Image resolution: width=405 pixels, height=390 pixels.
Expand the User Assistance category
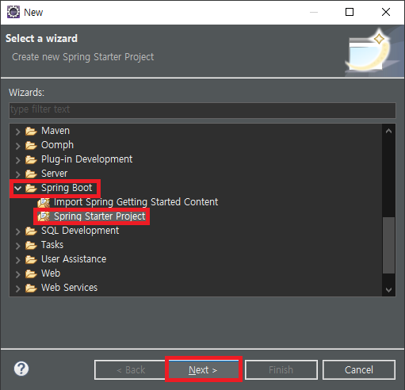(x=17, y=260)
